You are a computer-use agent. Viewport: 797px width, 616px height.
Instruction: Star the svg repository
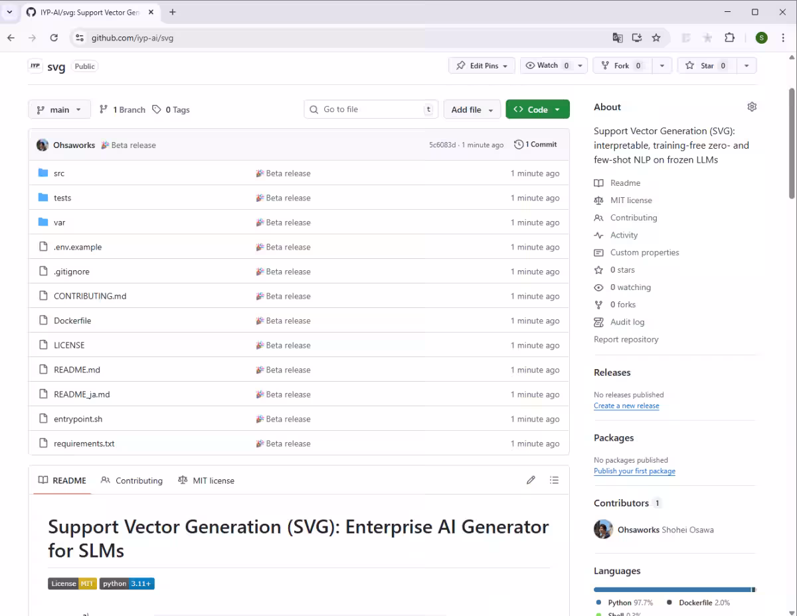click(x=701, y=66)
